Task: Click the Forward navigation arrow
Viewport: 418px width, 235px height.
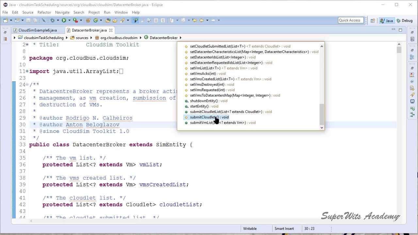Action: 213,20
